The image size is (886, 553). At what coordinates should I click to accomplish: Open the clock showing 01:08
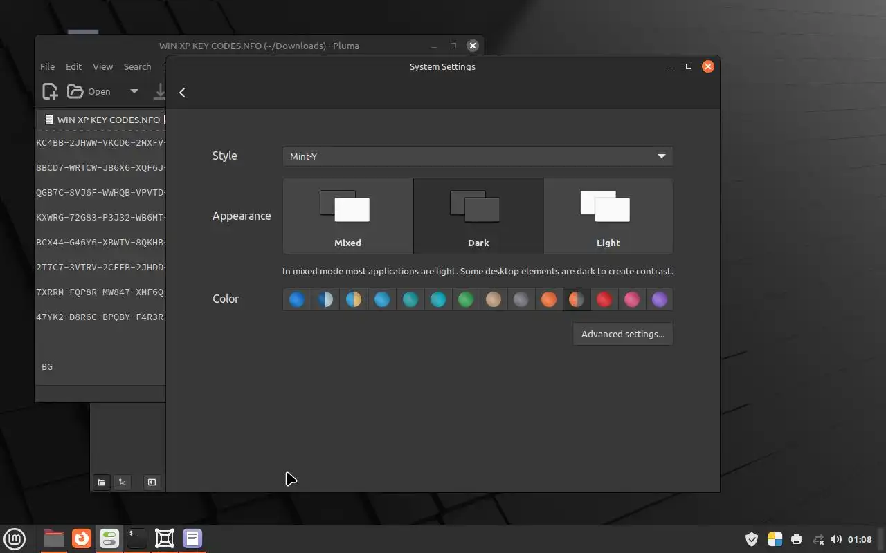pyautogui.click(x=860, y=539)
